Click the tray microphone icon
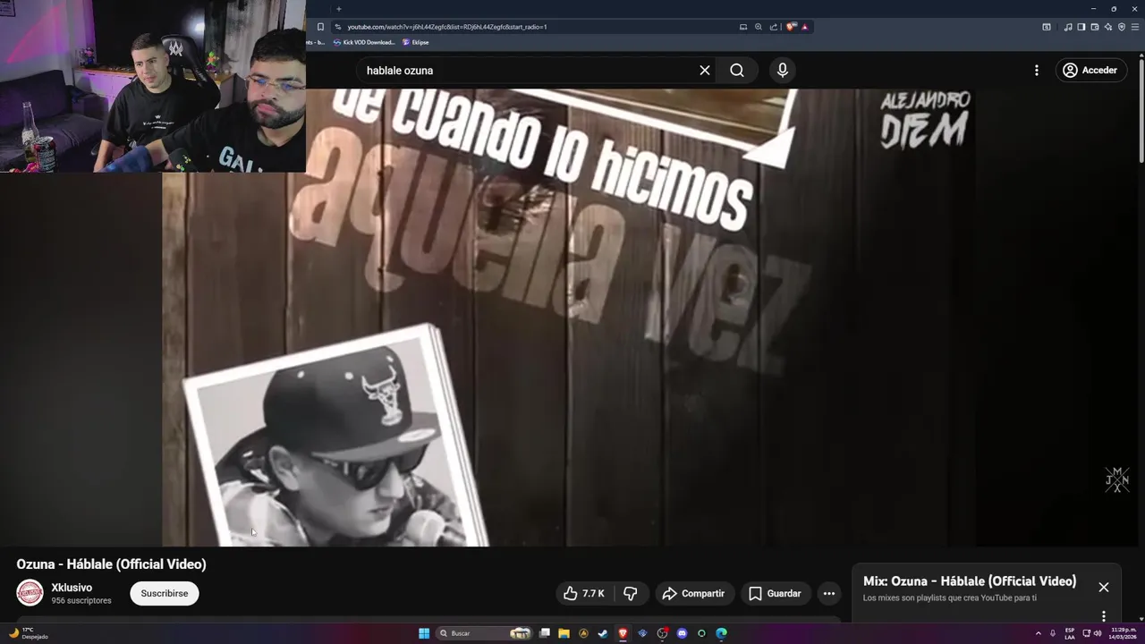The height and width of the screenshot is (644, 1145). point(1052,633)
